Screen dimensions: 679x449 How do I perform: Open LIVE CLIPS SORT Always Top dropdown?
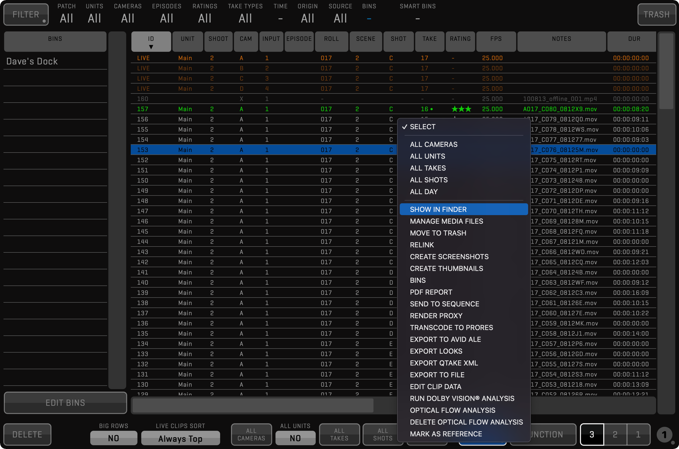(x=180, y=439)
